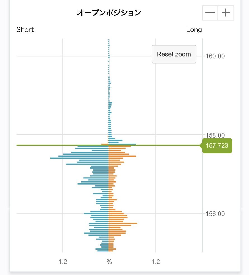Click the % label on bottom axis
Viewport: 249px width, 275px height.
click(x=109, y=262)
